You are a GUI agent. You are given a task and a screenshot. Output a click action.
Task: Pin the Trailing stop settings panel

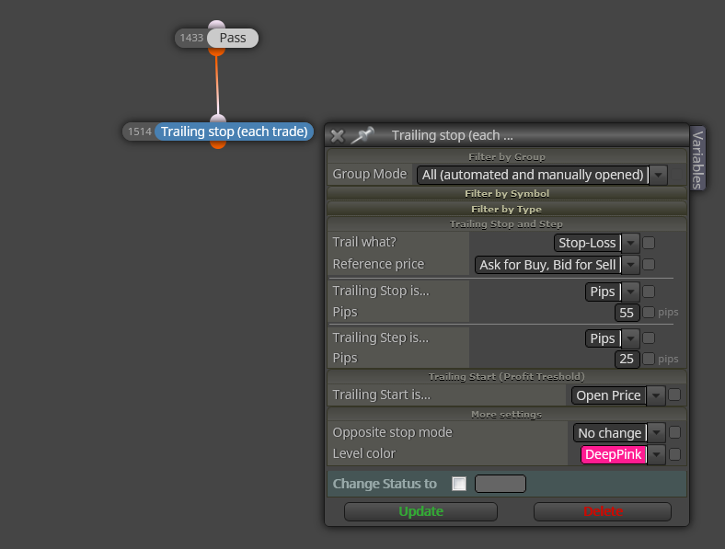(x=362, y=135)
